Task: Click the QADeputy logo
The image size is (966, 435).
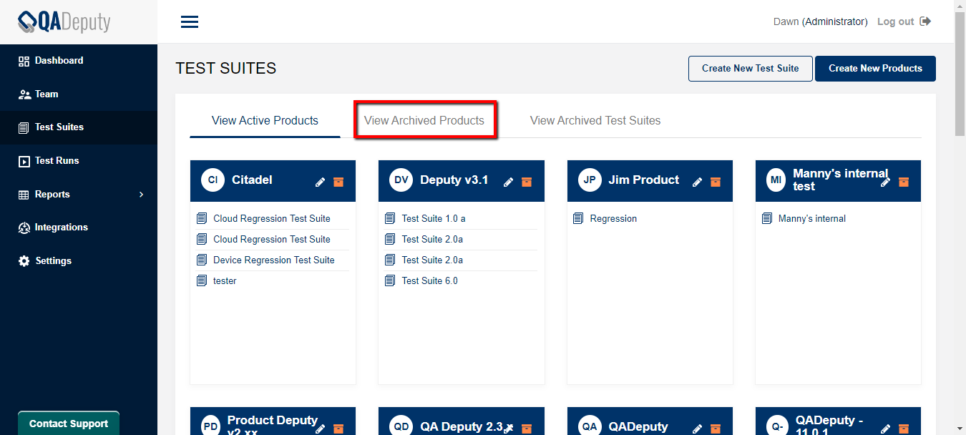Action: (x=64, y=22)
